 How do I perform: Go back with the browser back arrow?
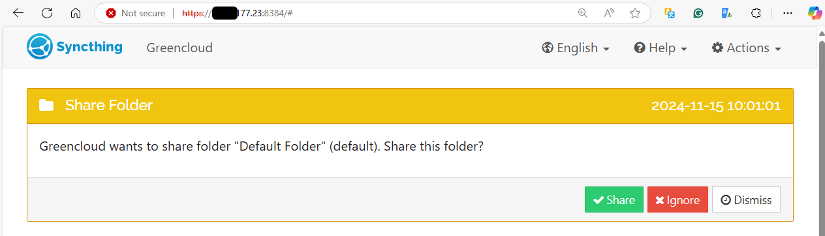pyautogui.click(x=18, y=13)
